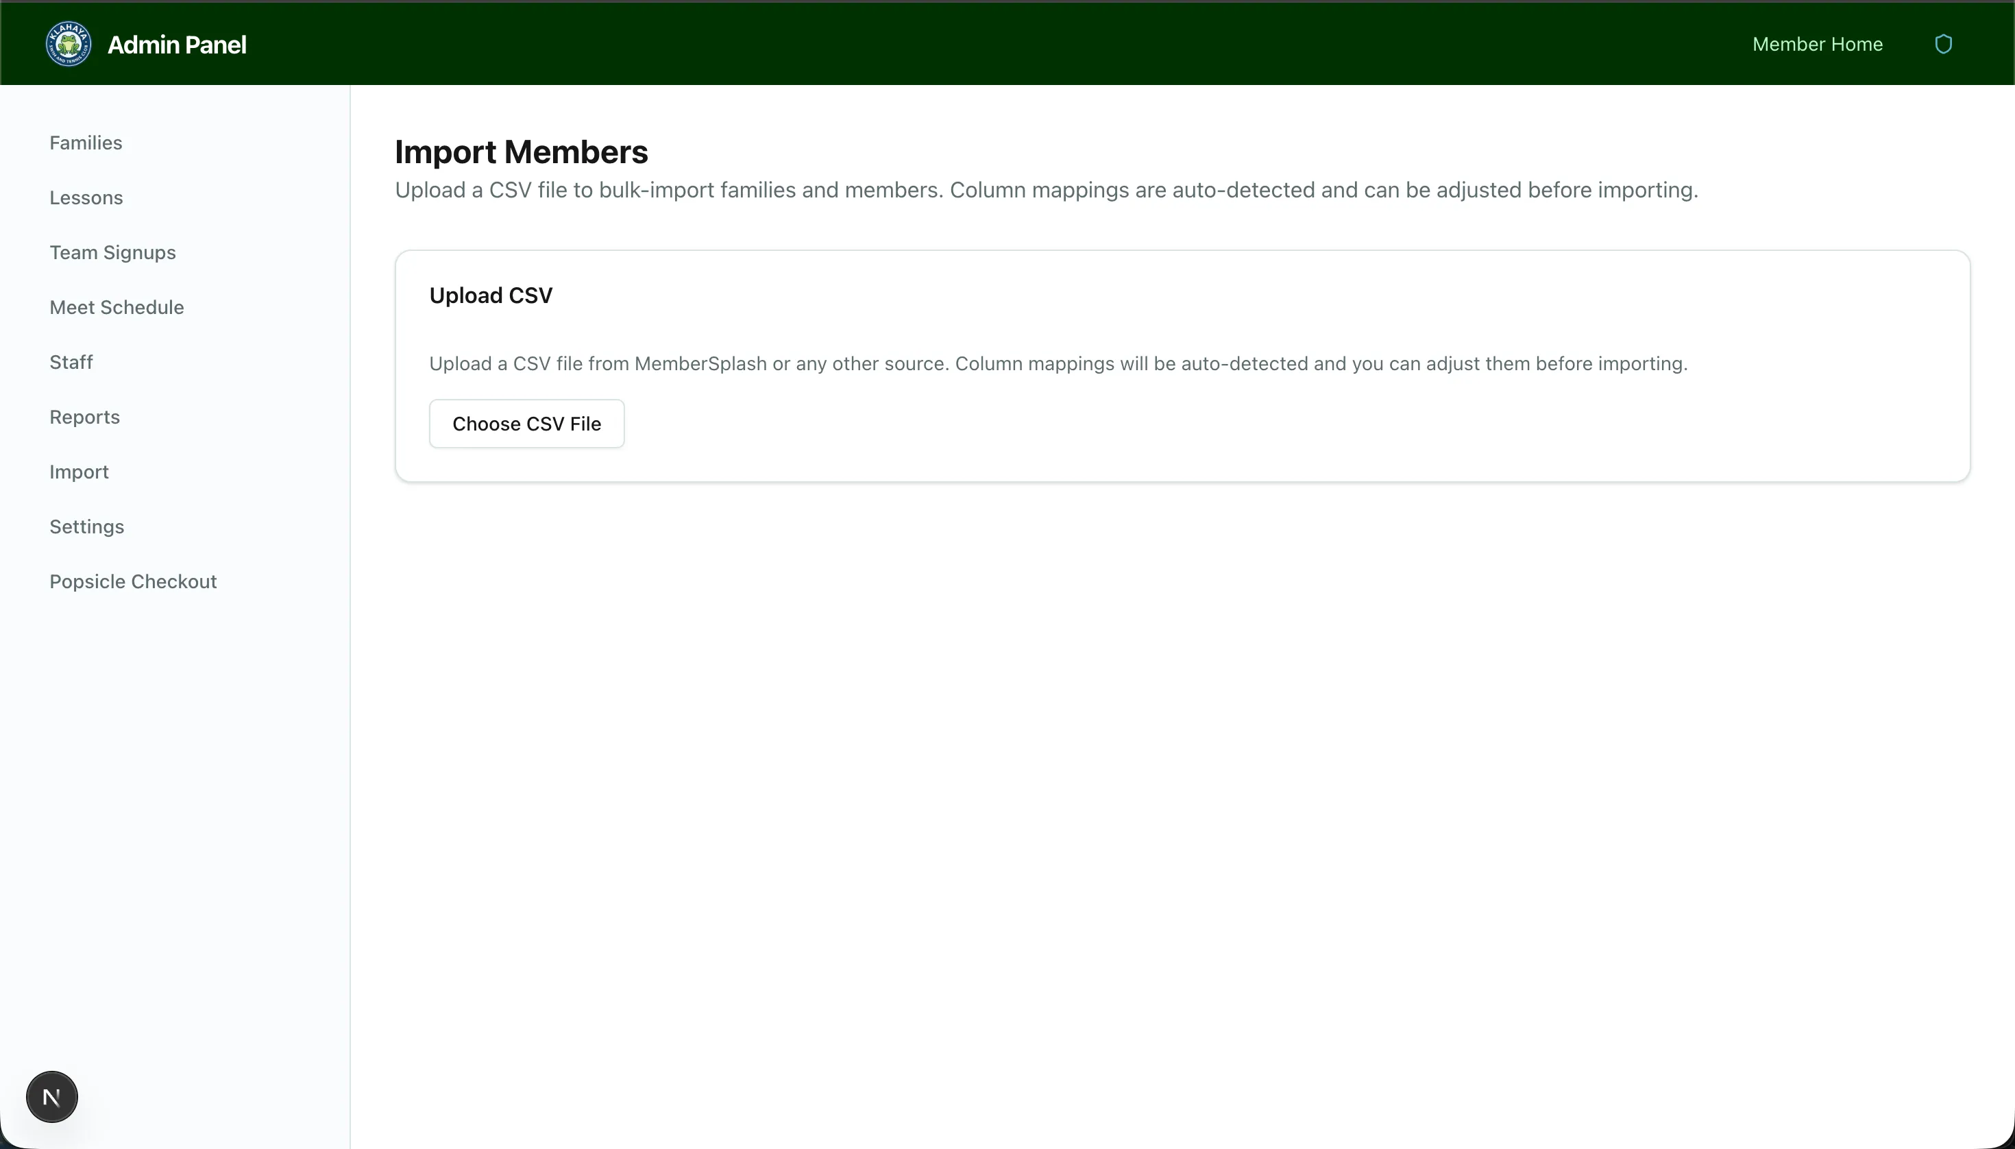The width and height of the screenshot is (2015, 1149).
Task: Click the Import Members heading
Action: [522, 152]
